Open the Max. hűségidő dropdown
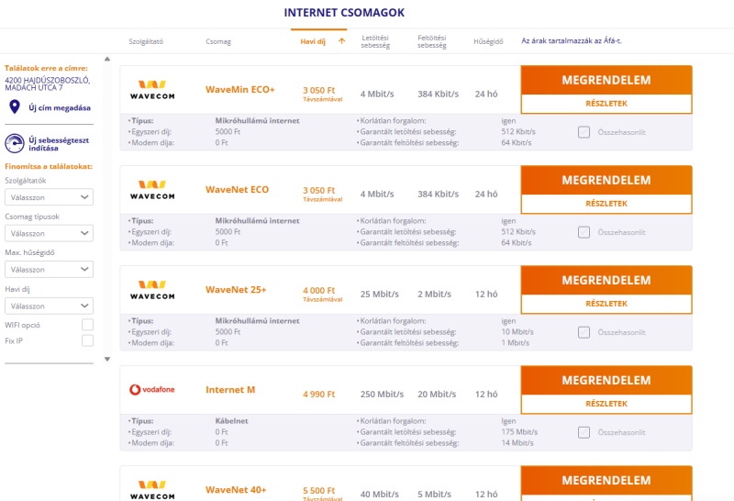 [x=50, y=269]
